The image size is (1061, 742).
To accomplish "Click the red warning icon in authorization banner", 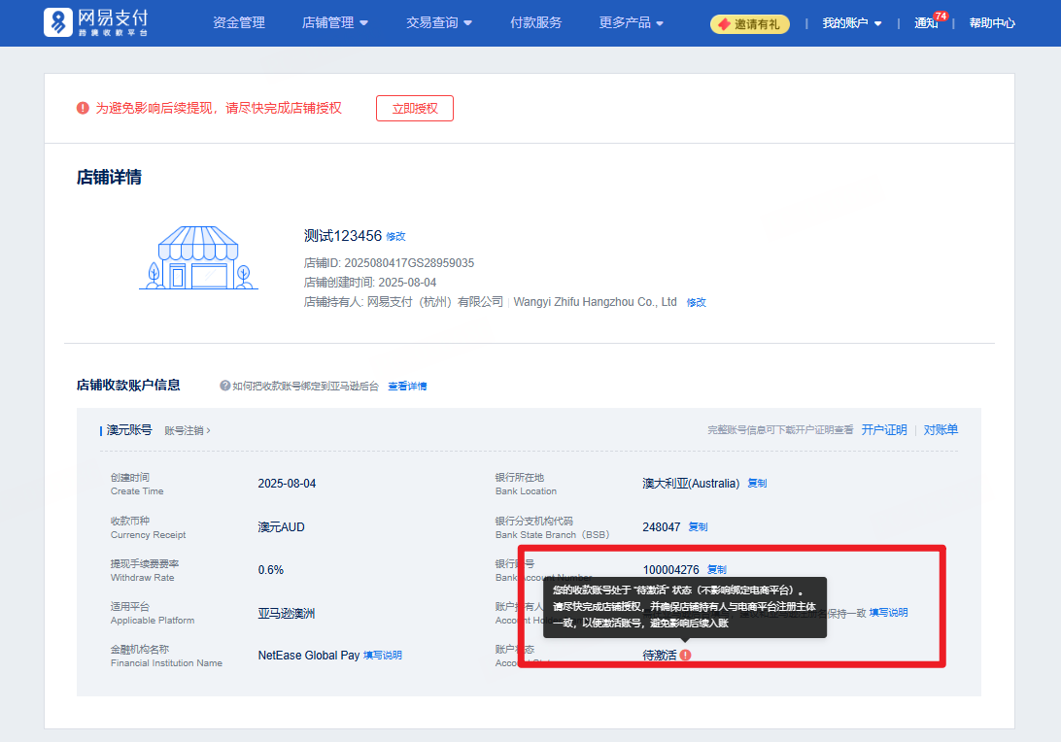I will coord(83,108).
